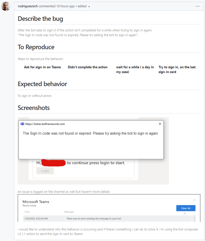Click 'Didn't complete the action' step
The height and width of the screenshot is (241, 205).
tap(88, 67)
